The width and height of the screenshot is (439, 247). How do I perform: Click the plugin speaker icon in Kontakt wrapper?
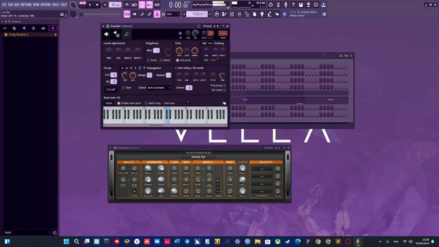click(x=106, y=34)
